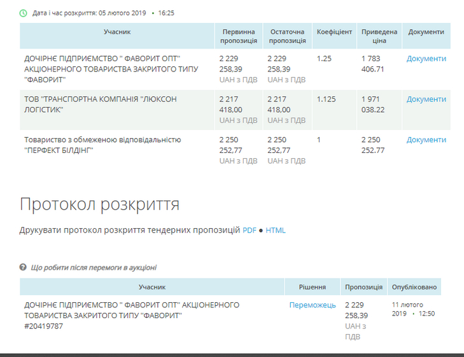Image resolution: width=464 pixels, height=357 pixels.
Task: Click the Переможець decision link
Action: [x=313, y=305]
